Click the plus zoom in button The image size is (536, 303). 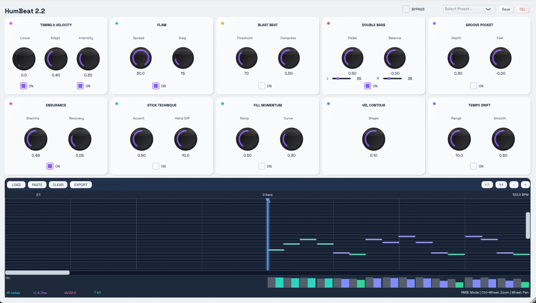click(x=525, y=185)
